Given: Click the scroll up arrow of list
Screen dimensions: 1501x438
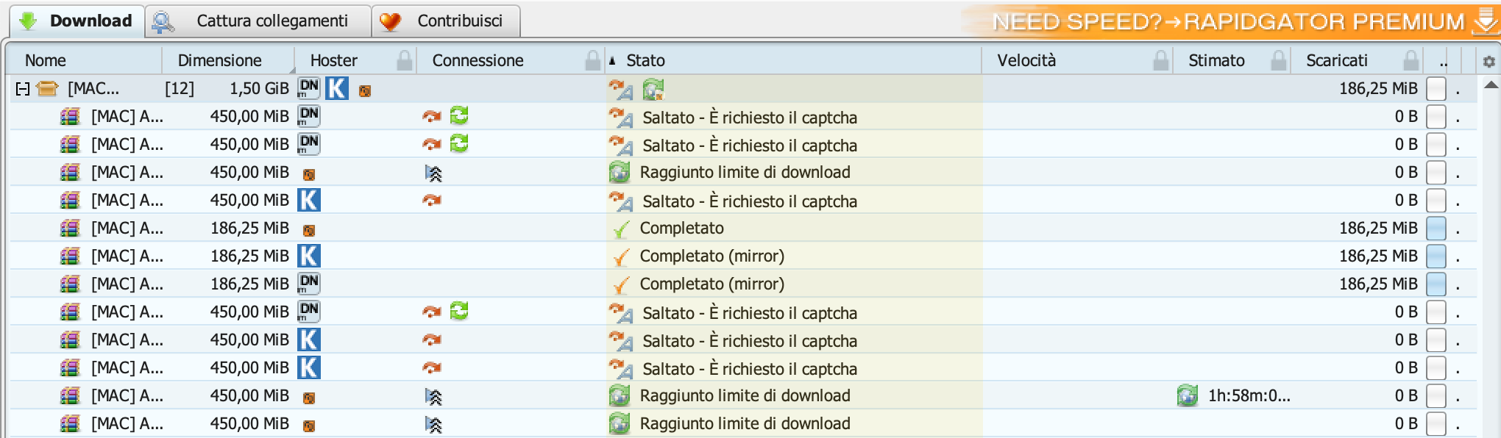Looking at the screenshot, I should (x=1490, y=85).
